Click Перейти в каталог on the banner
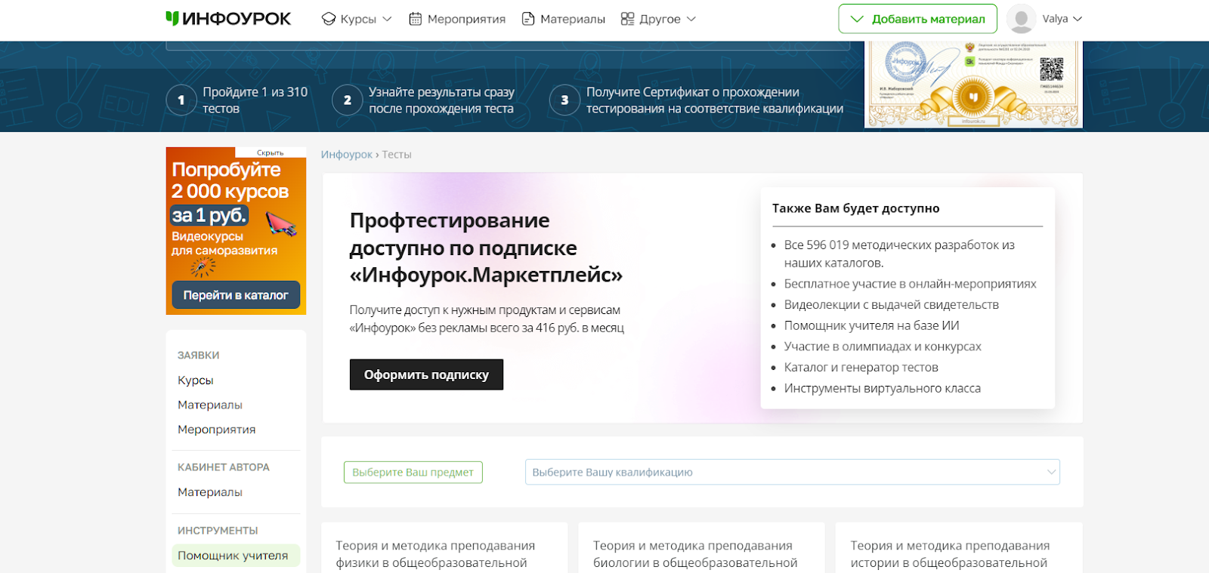1209x573 pixels. pyautogui.click(x=236, y=295)
